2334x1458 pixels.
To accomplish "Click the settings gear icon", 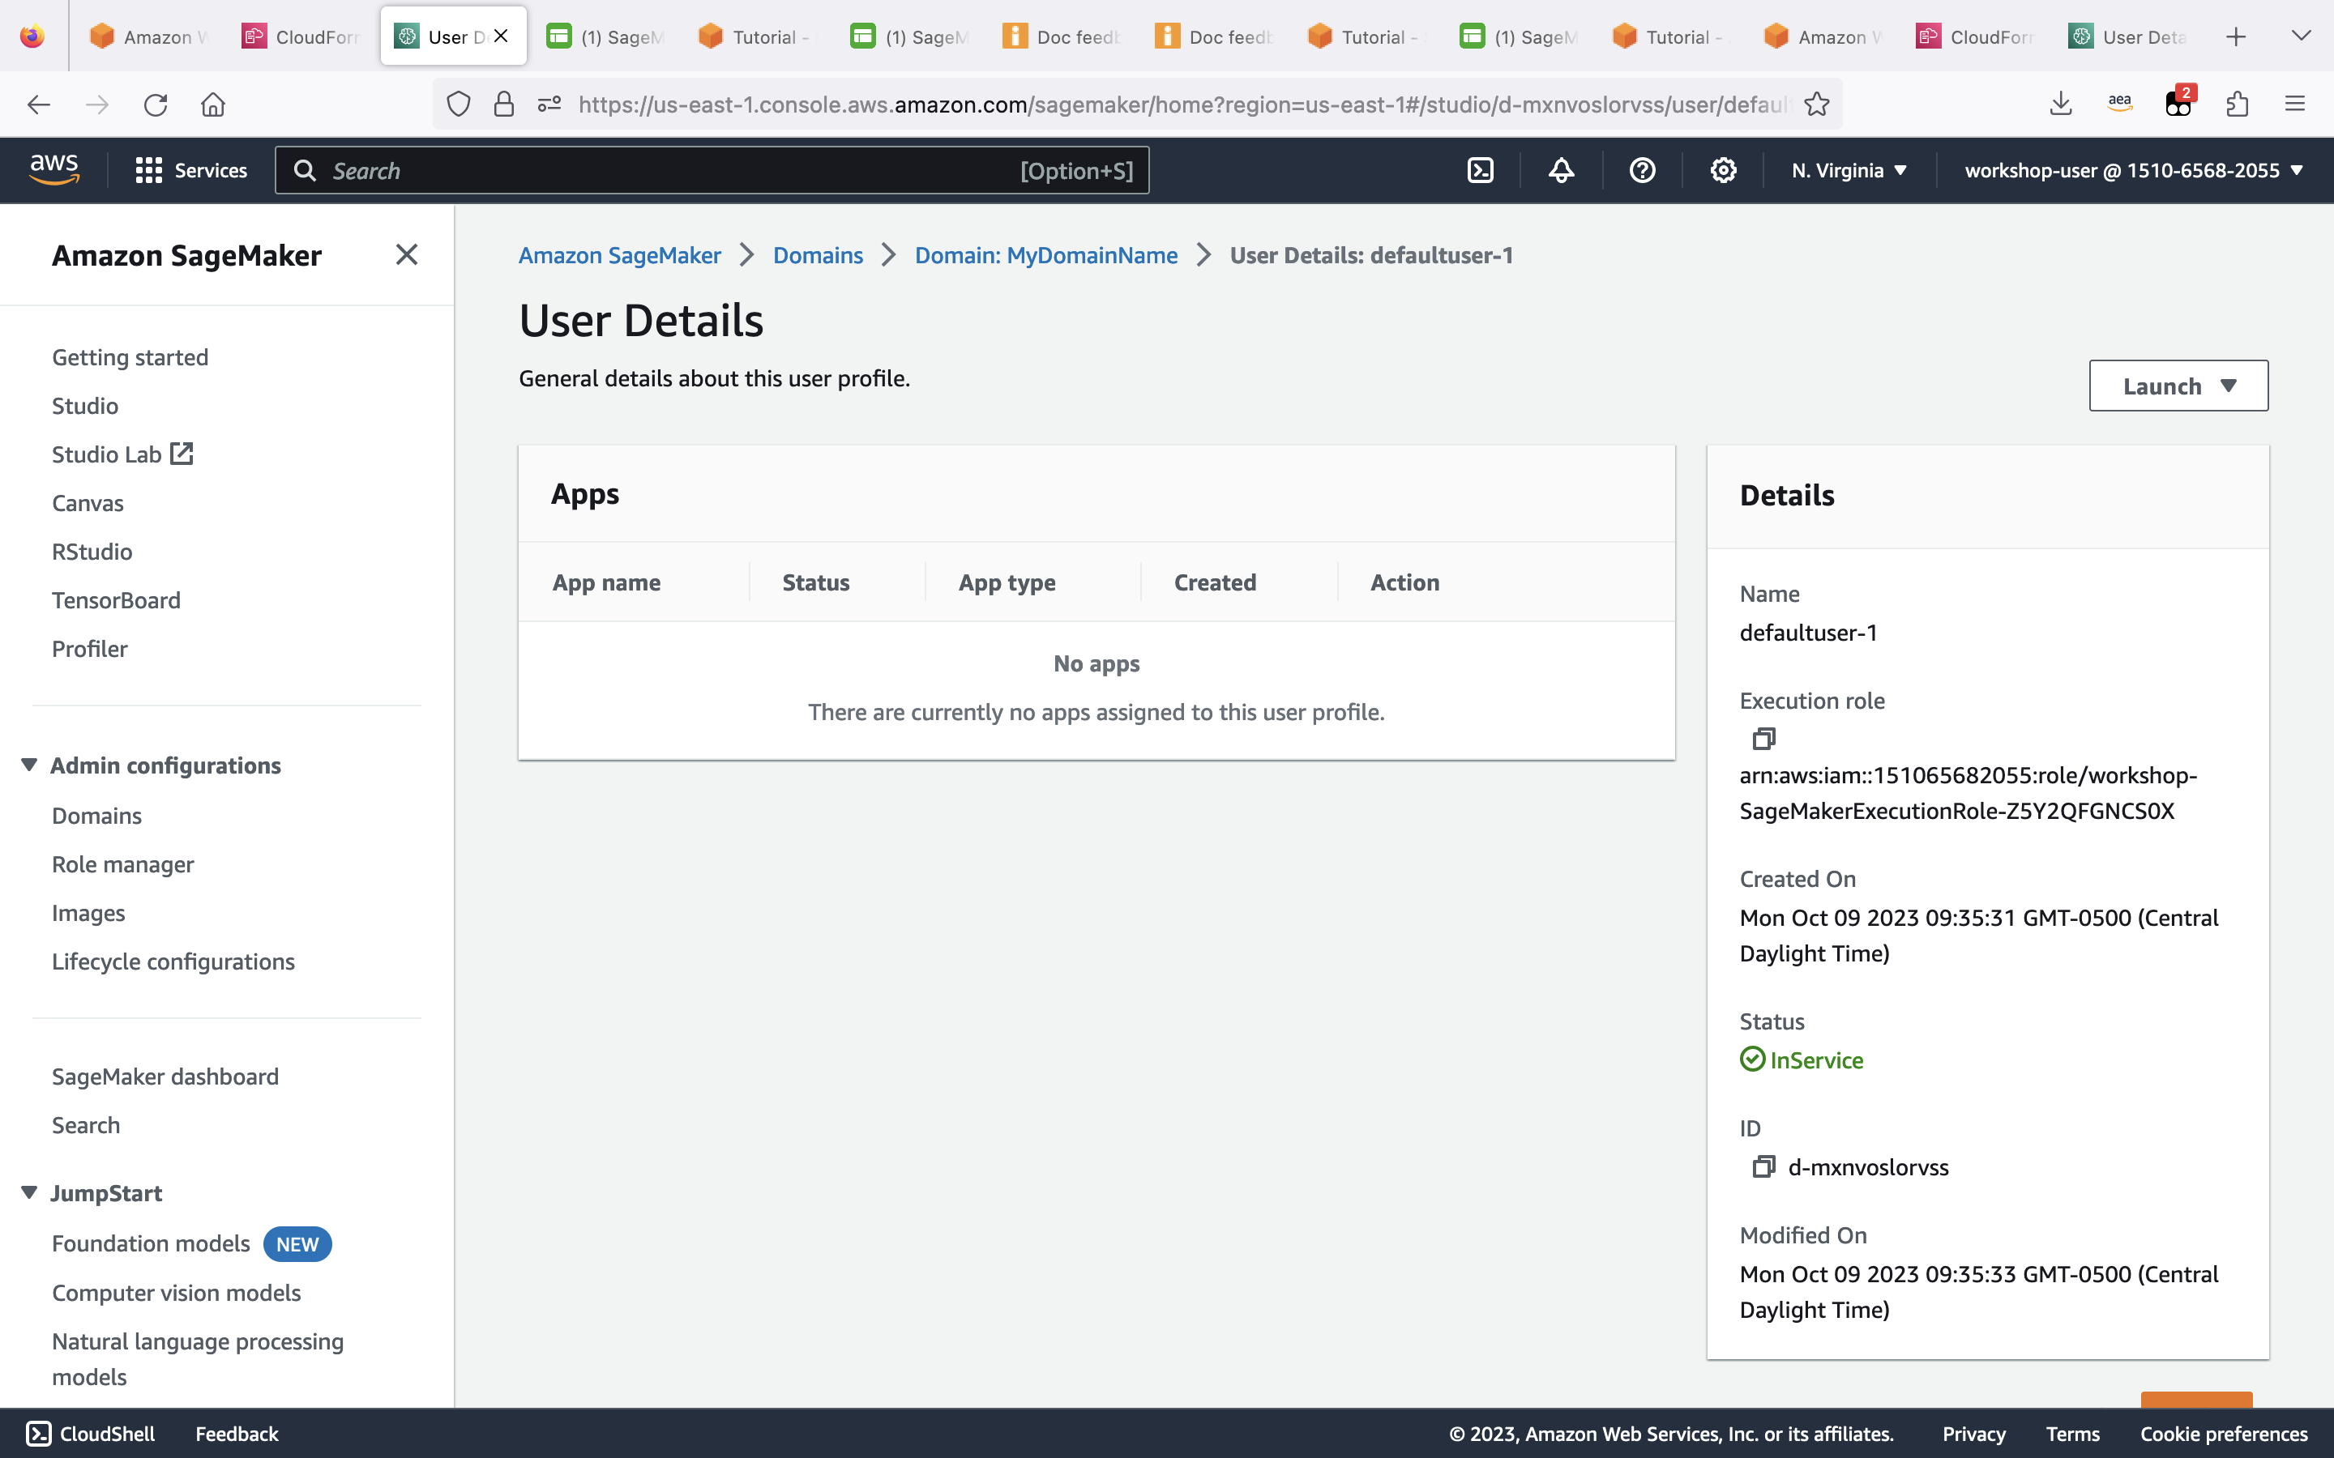I will [x=1722, y=169].
